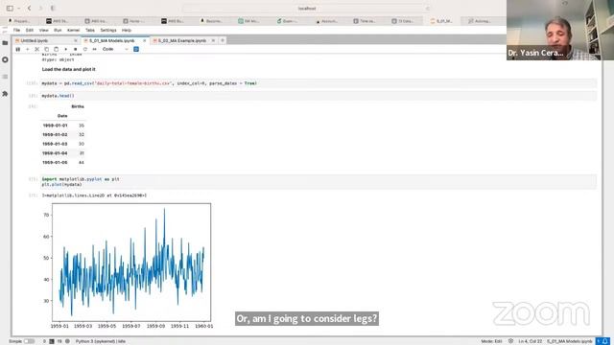
Task: Click the 'Load the data and plot it' heading
Action: click(x=68, y=69)
